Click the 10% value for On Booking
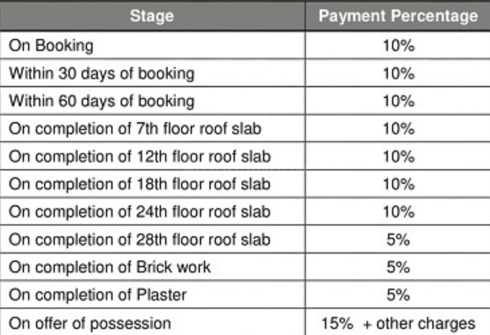The image size is (490, 335). (398, 46)
